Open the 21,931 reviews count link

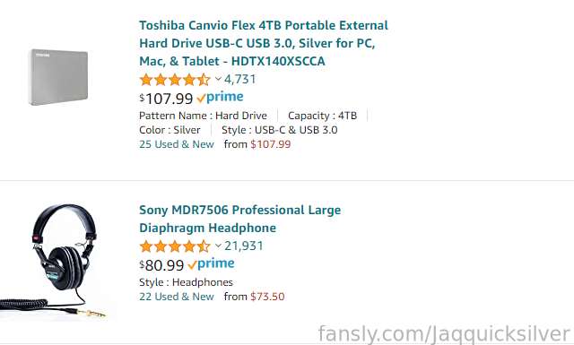click(x=243, y=246)
